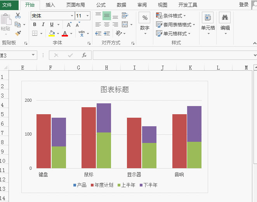Click the 登录 sign-in link
This screenshot has width=257, height=202.
click(x=244, y=5)
